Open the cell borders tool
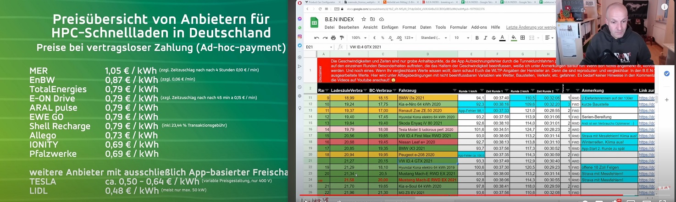Screen dimensions: 676x202 [x=522, y=38]
